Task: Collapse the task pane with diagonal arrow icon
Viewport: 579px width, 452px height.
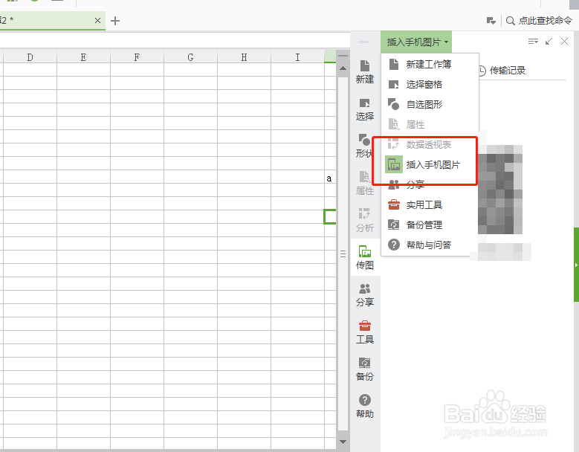Action: [x=549, y=42]
